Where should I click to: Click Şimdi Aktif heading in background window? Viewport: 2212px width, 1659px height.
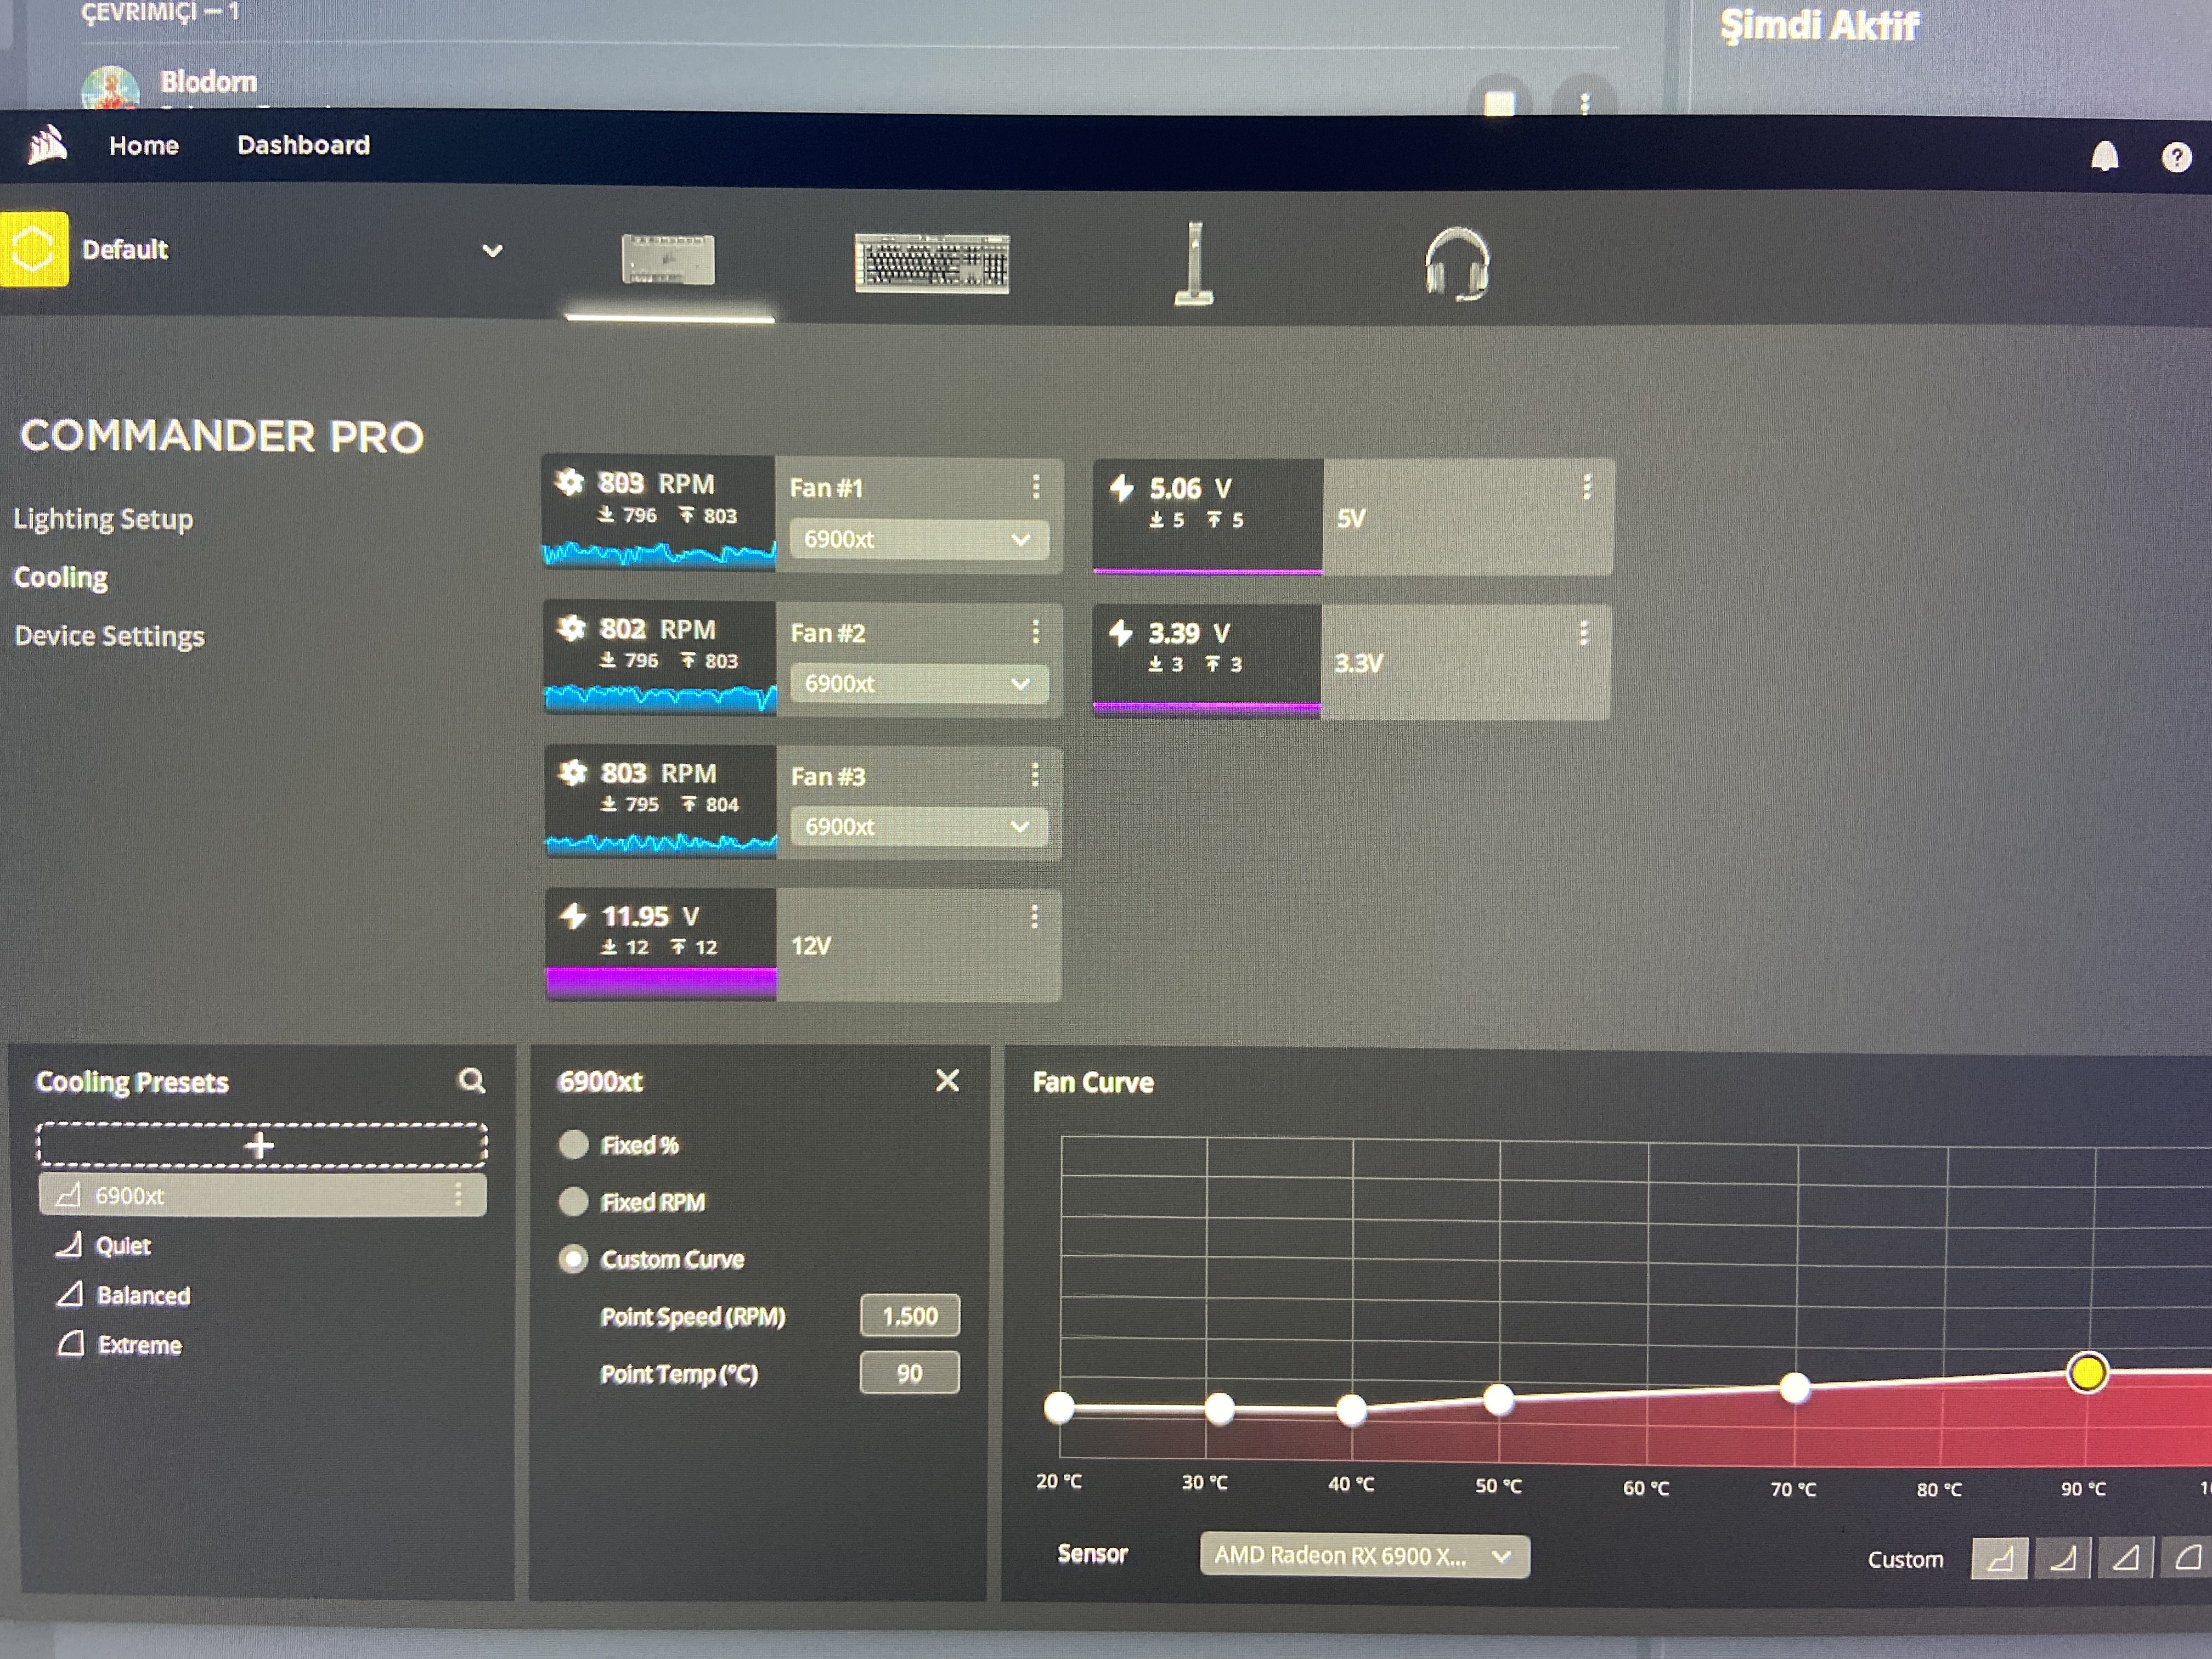[x=1819, y=25]
